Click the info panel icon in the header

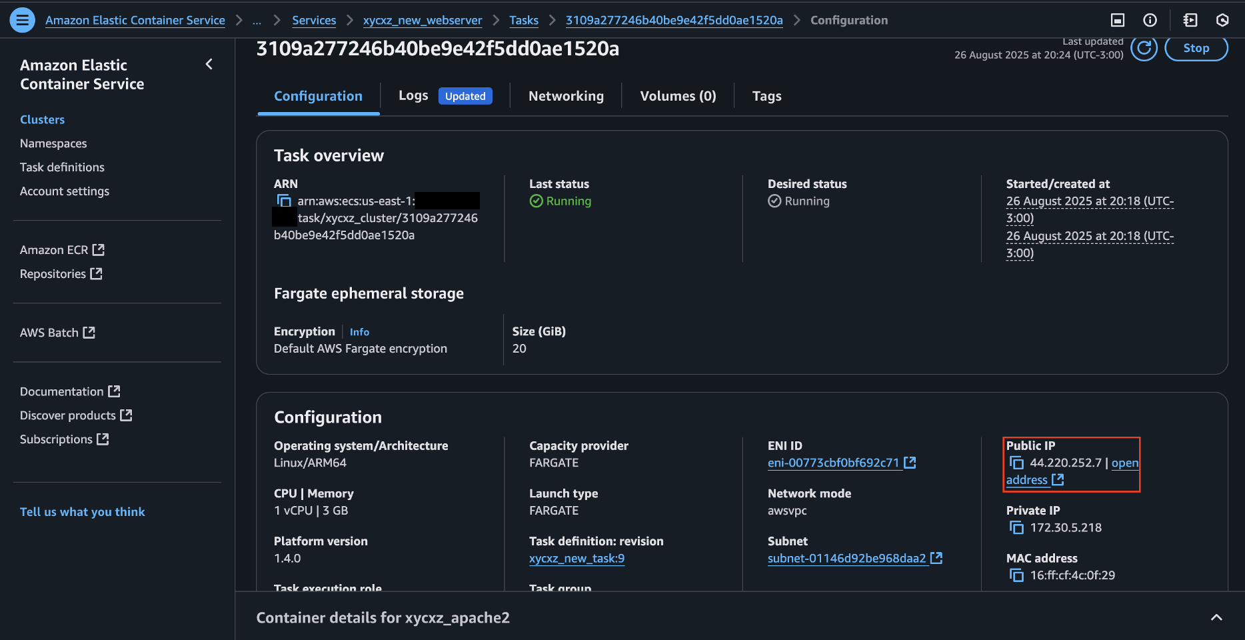[x=1150, y=20]
